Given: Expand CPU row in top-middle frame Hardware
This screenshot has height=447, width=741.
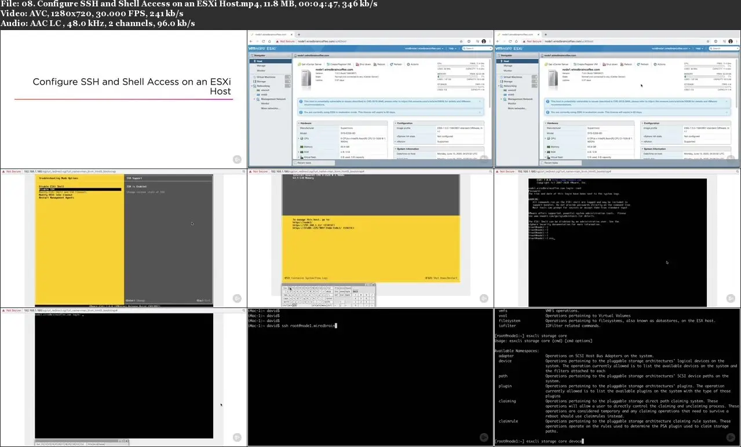Looking at the screenshot, I should [x=298, y=138].
